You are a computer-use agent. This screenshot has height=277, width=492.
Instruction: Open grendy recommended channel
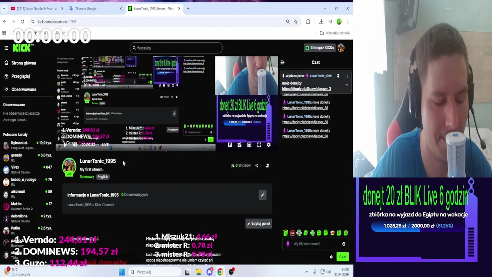[27, 157]
